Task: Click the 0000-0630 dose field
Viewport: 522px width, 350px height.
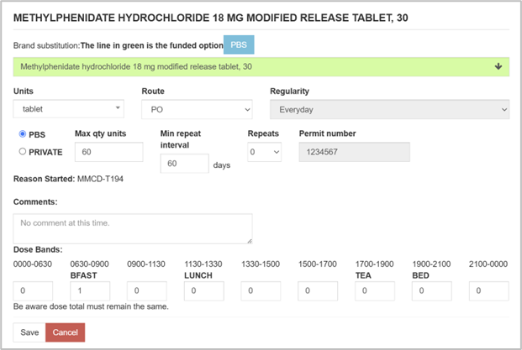Action: coord(33,291)
